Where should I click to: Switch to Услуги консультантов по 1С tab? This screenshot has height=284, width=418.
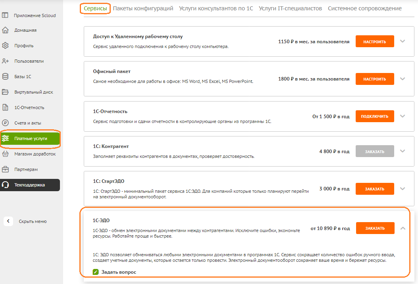(216, 8)
